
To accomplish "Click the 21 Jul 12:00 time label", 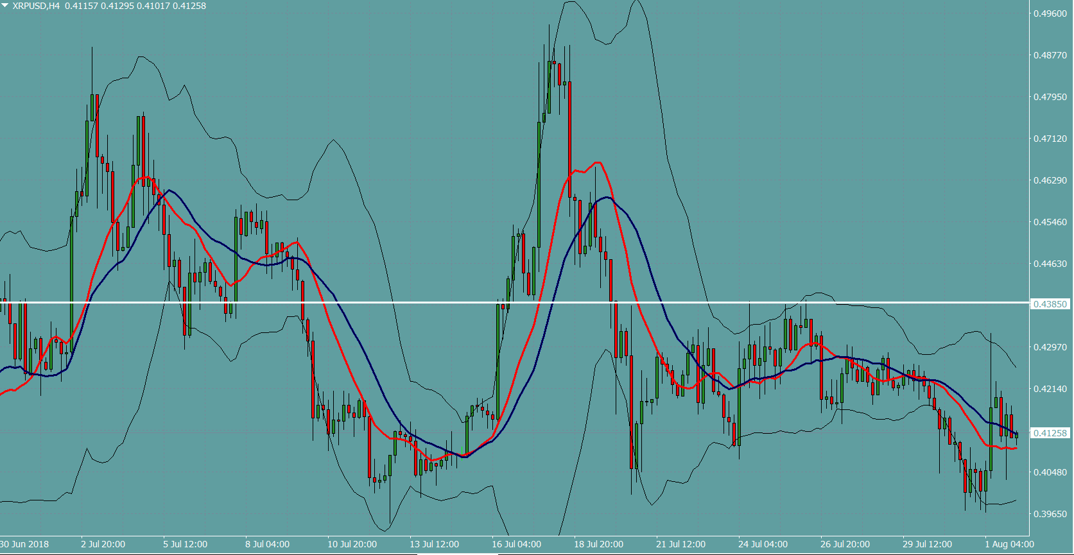I will pyautogui.click(x=681, y=544).
